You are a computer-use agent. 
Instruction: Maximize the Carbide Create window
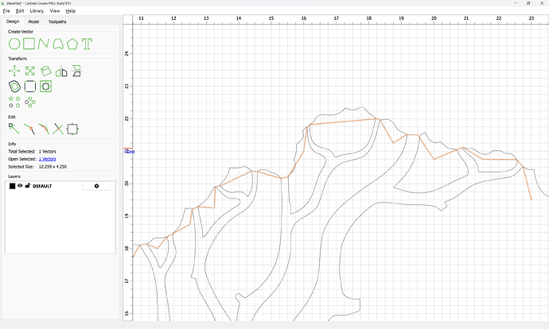tap(528, 3)
